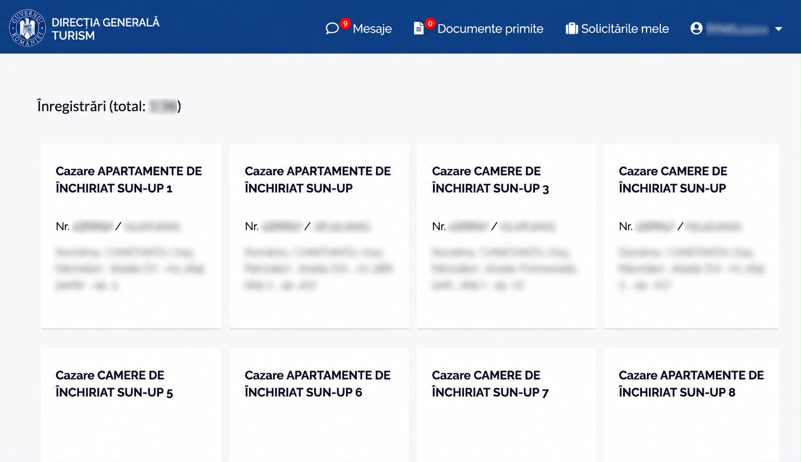
Task: Open Mesaje speech bubble icon
Action: (332, 29)
